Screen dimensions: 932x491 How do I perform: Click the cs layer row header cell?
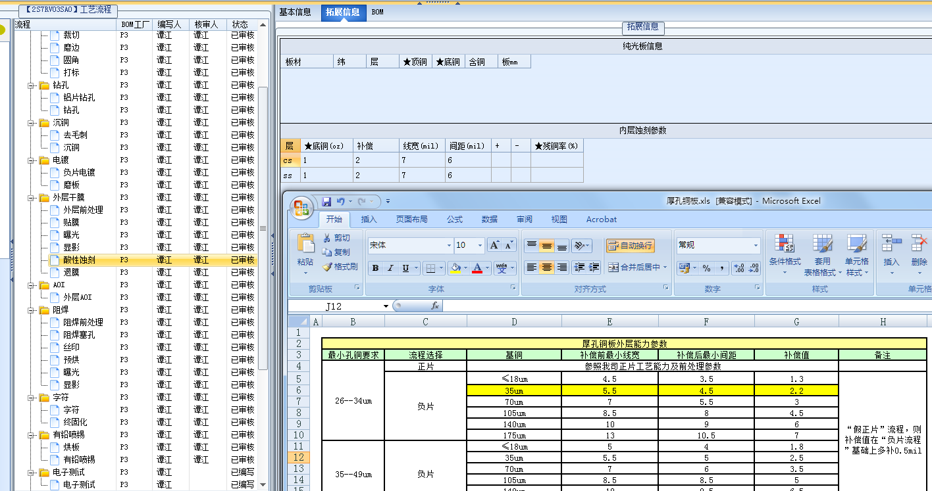(290, 160)
